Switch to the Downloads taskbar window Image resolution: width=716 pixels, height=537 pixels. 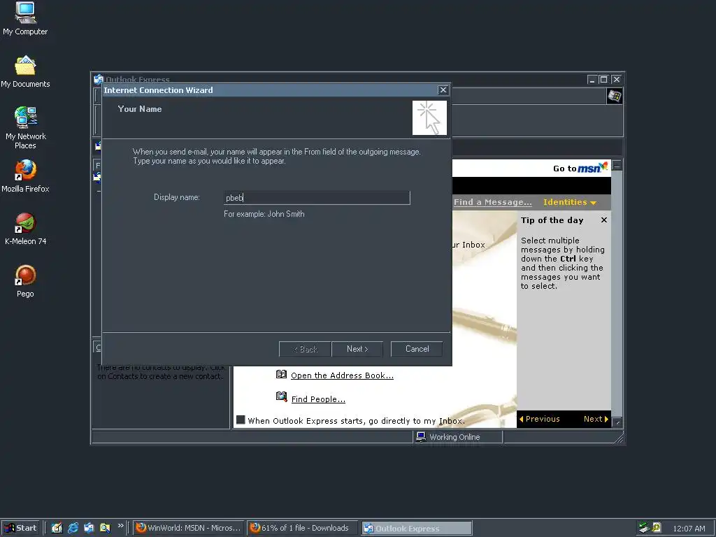(x=303, y=529)
